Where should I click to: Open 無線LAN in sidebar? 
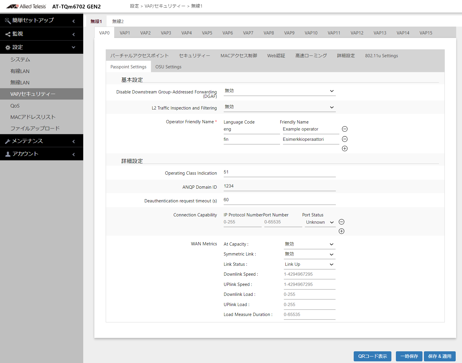coord(41,83)
